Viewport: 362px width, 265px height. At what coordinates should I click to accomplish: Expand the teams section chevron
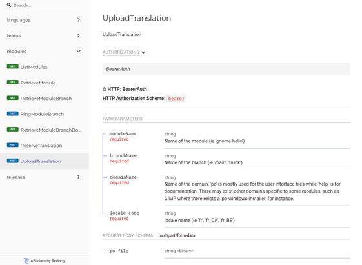(x=79, y=35)
